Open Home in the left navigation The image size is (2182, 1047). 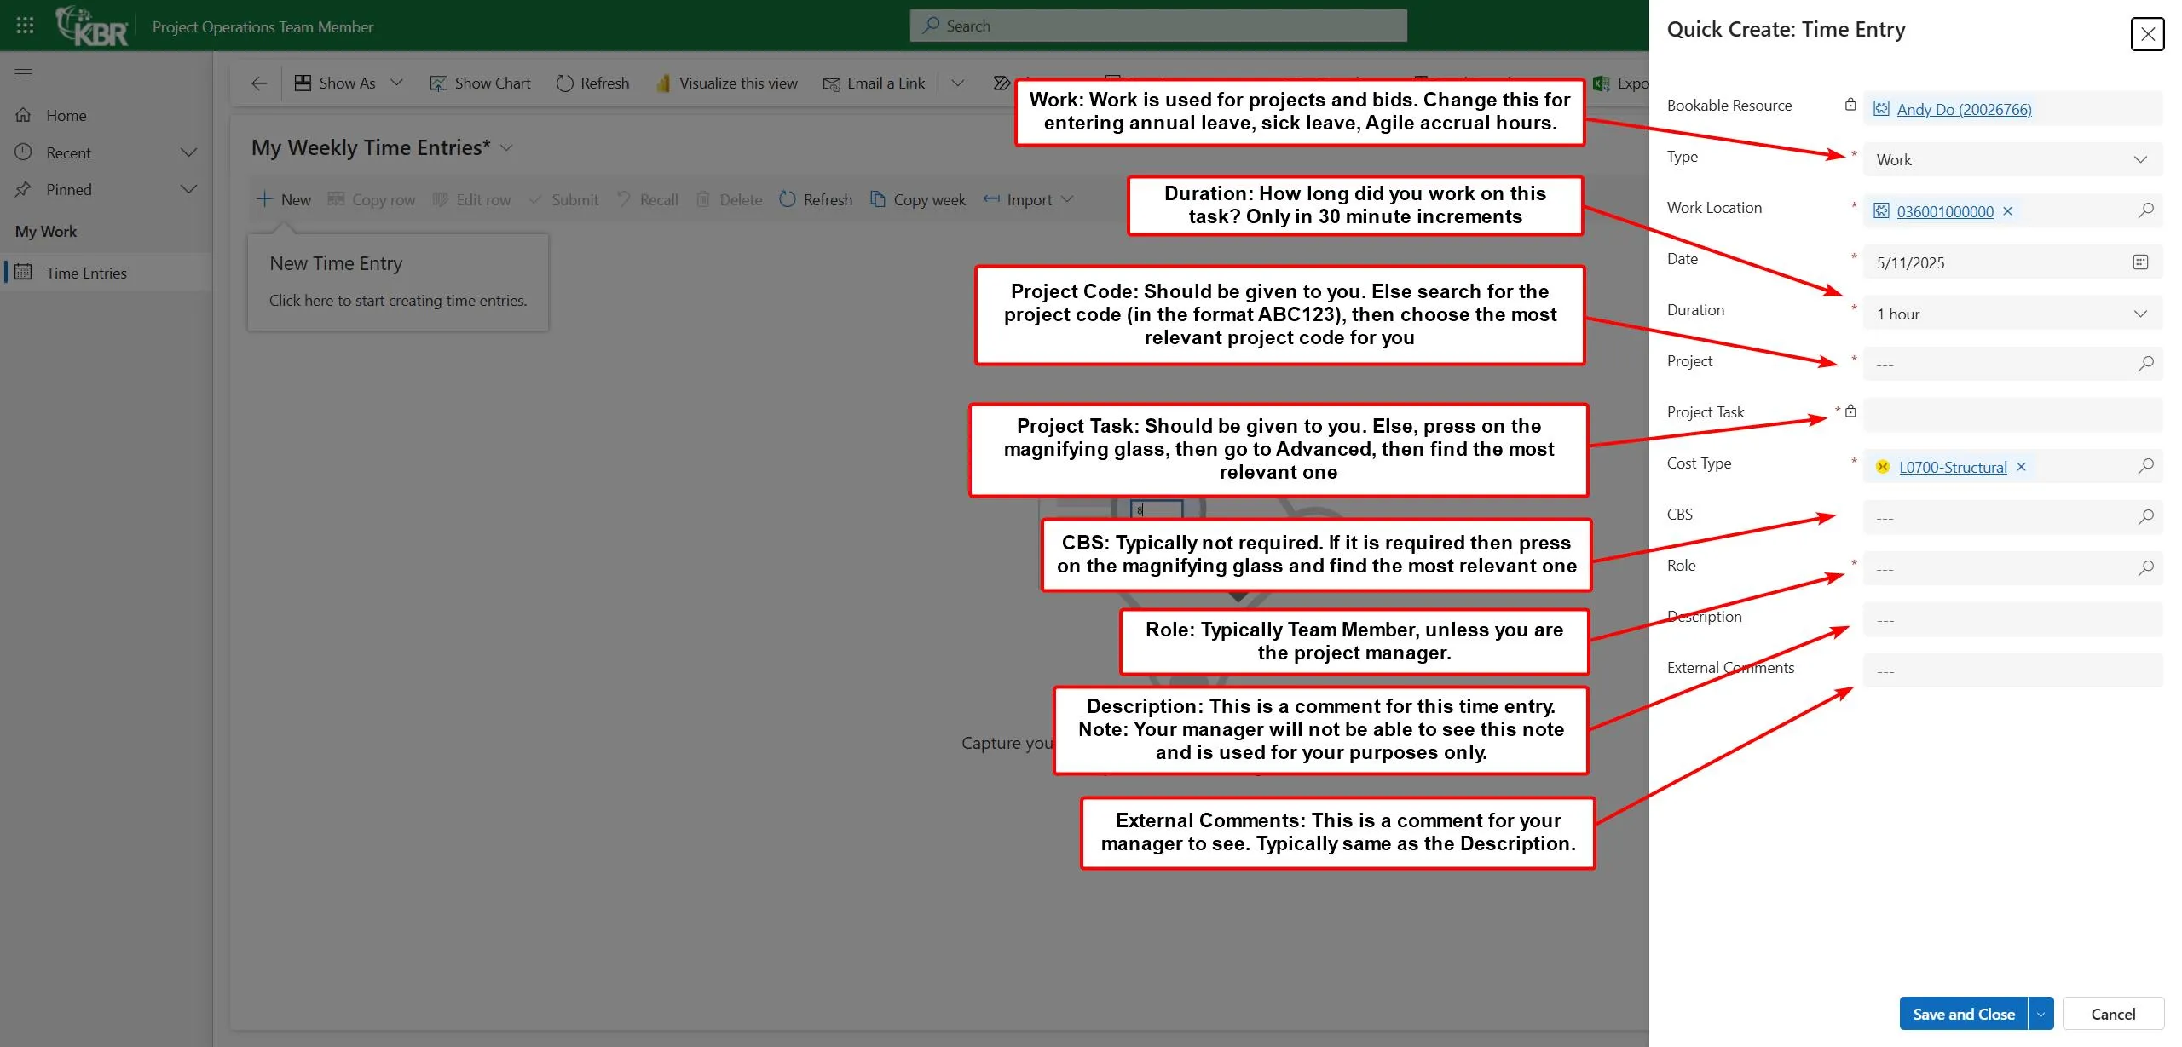66,115
